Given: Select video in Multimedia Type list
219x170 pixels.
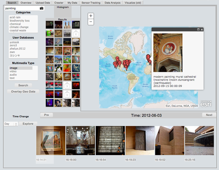Looking at the screenshot, I should 13,71.
